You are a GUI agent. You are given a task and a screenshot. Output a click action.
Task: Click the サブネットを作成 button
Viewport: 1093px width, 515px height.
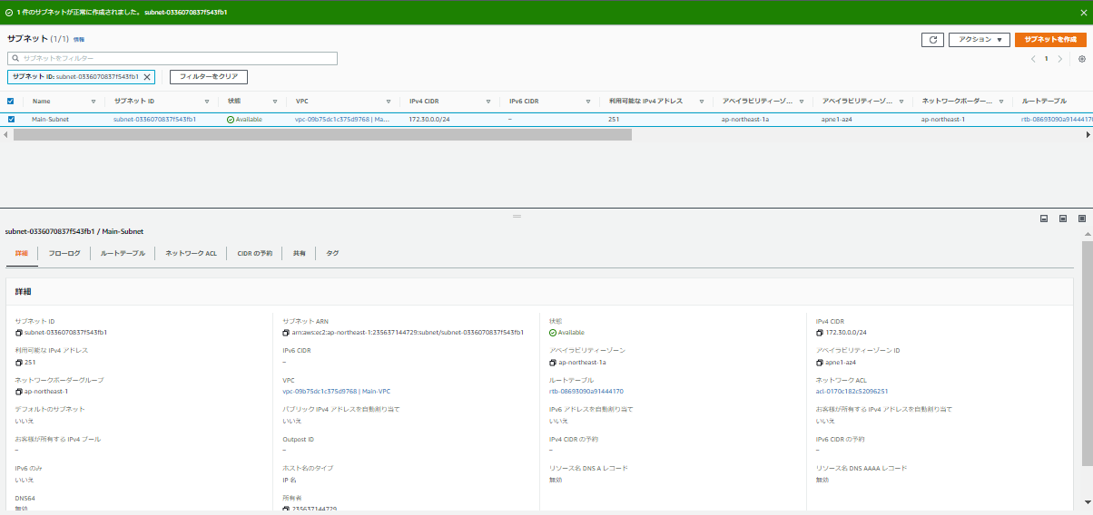tap(1050, 40)
